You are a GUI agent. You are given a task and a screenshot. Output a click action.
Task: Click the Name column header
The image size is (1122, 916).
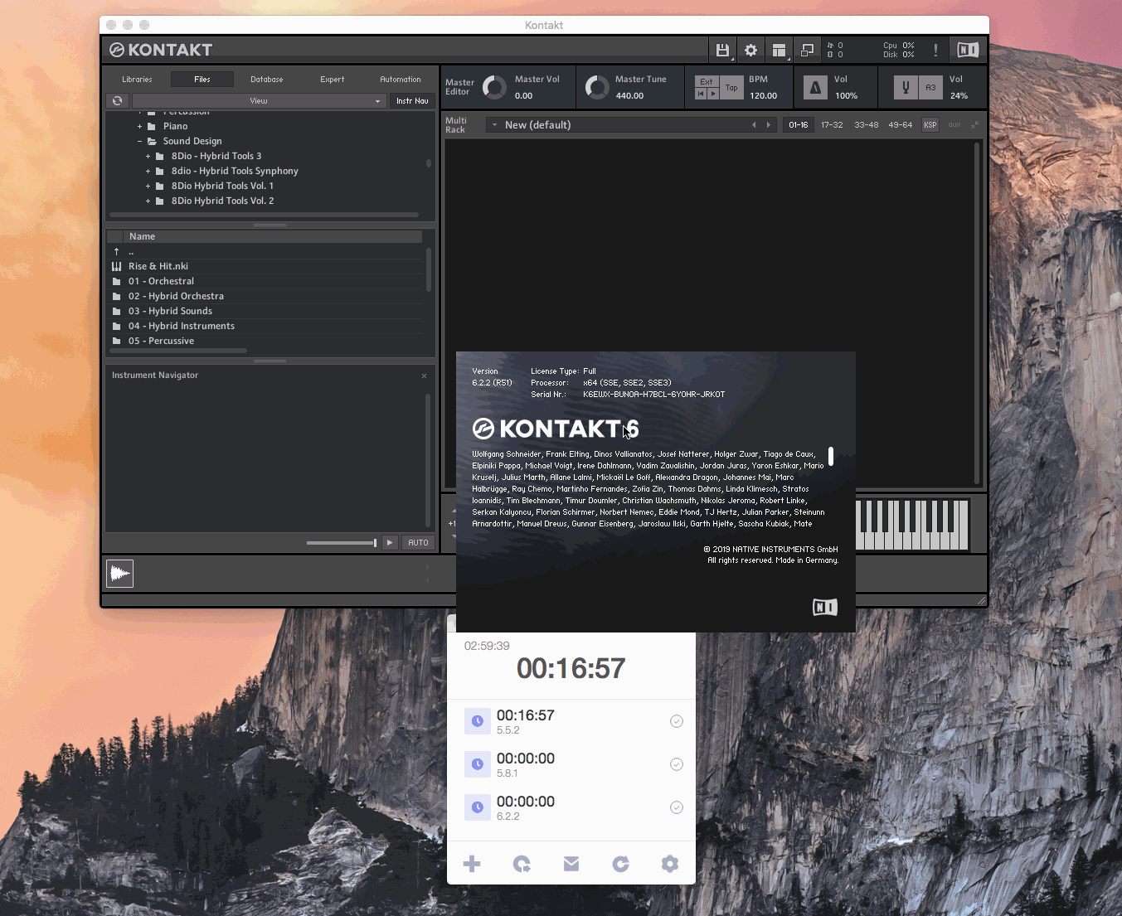pyautogui.click(x=273, y=236)
